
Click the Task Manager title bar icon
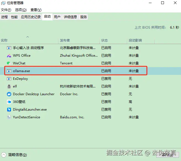click(3, 3)
